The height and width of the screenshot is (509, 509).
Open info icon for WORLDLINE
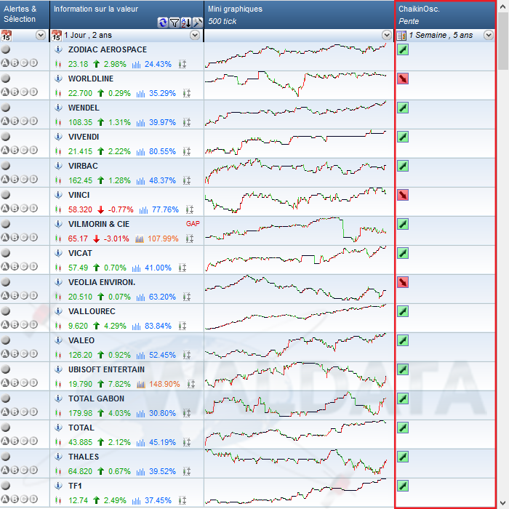coord(58,79)
